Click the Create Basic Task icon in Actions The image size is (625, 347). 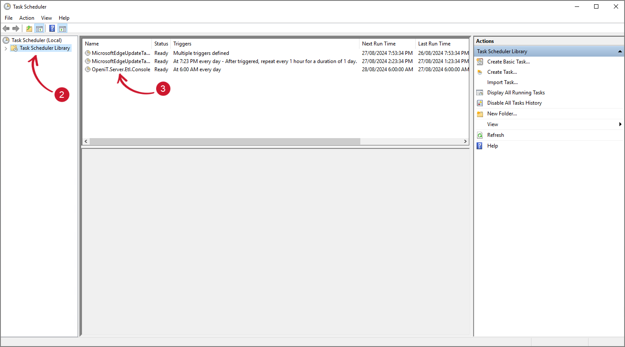480,62
